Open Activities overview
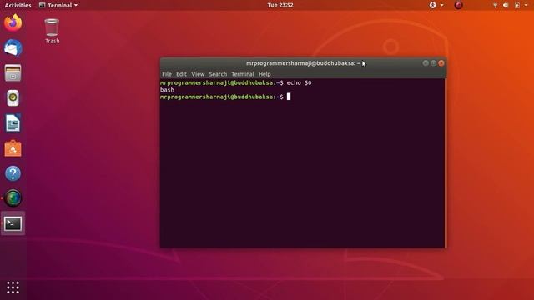The image size is (534, 300). [x=18, y=5]
